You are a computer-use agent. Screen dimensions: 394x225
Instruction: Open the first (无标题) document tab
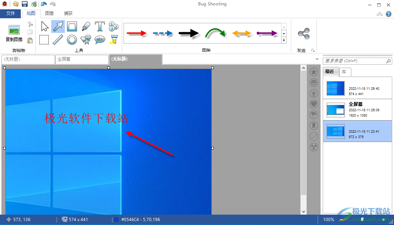click(28, 59)
